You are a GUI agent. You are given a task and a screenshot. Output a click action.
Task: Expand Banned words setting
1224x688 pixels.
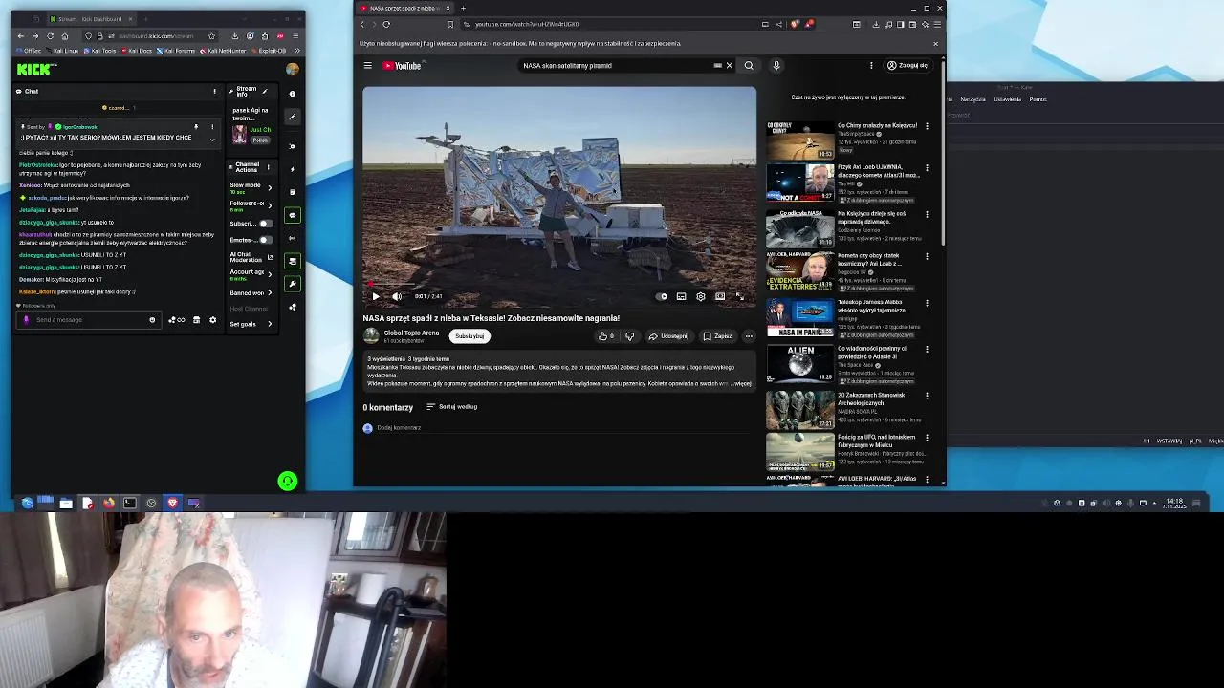point(270,293)
